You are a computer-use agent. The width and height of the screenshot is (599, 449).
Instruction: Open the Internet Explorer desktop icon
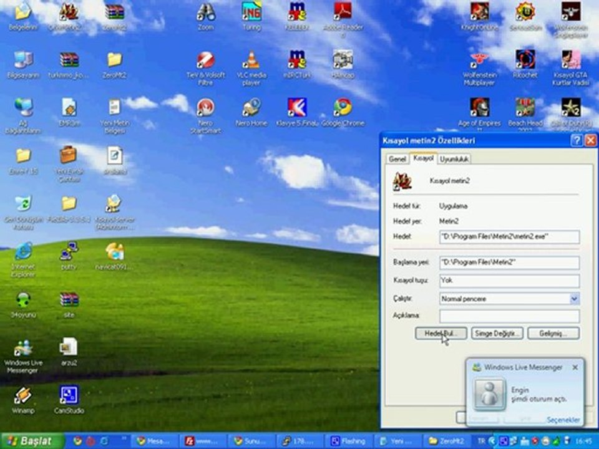tap(23, 251)
